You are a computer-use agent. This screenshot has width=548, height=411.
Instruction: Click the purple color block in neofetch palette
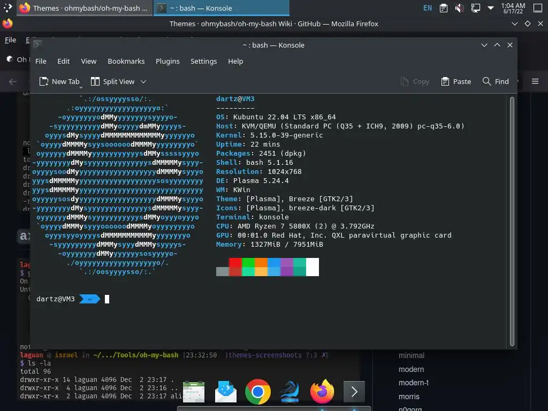[287, 267]
